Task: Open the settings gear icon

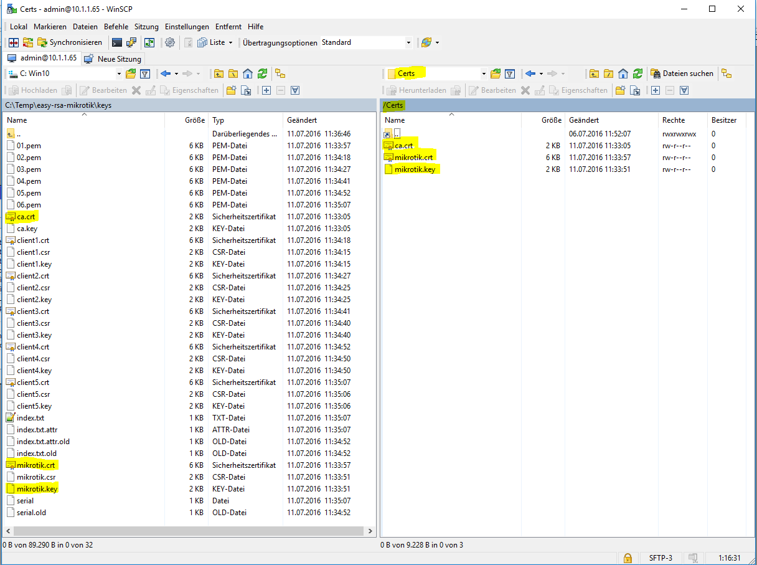Action: click(170, 42)
